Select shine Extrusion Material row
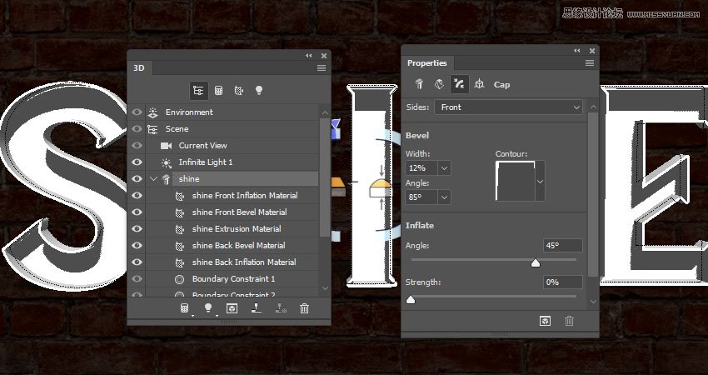Screen dimensions: 708x375 pyautogui.click(x=232, y=228)
